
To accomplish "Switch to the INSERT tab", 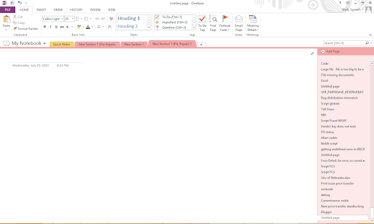I will tap(41, 10).
